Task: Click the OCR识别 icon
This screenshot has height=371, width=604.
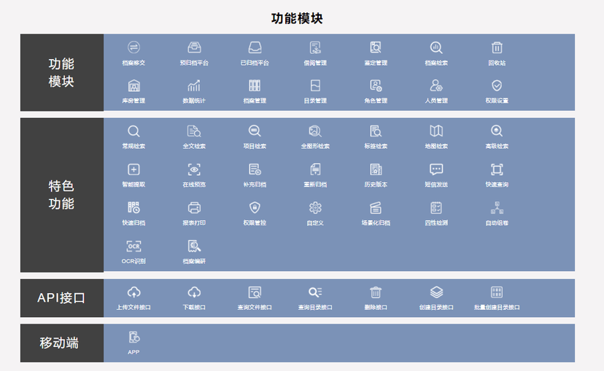Action: click(x=133, y=246)
